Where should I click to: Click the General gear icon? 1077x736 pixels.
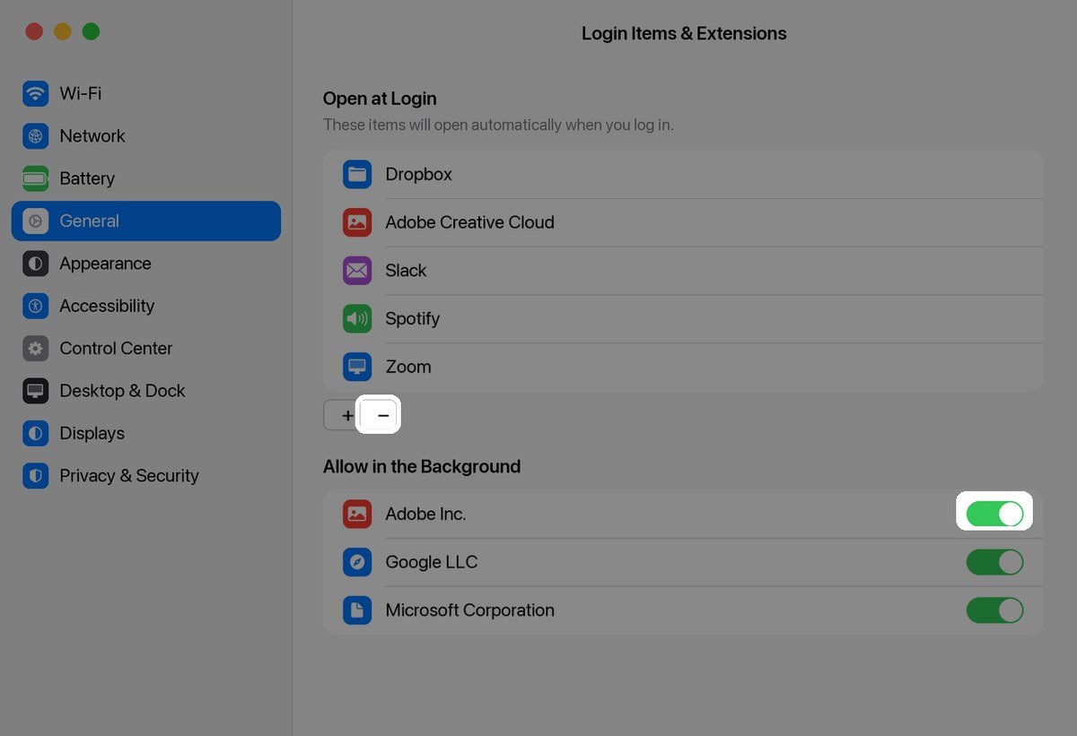[x=35, y=221]
